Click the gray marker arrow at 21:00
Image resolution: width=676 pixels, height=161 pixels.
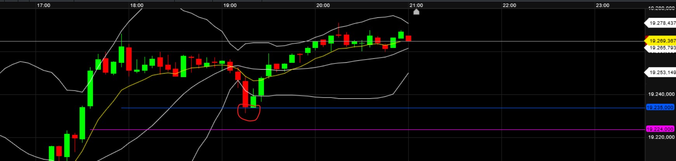tap(416, 12)
